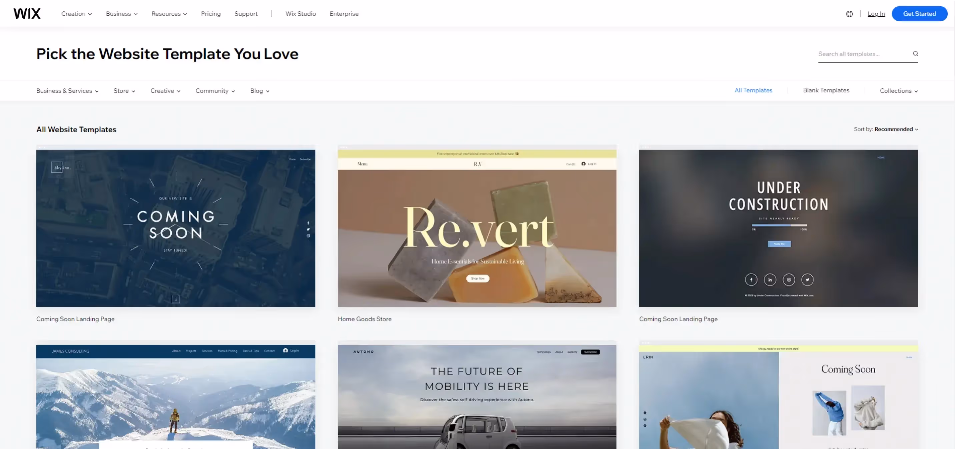
Task: Change Sort by Recommended option
Action: 896,129
